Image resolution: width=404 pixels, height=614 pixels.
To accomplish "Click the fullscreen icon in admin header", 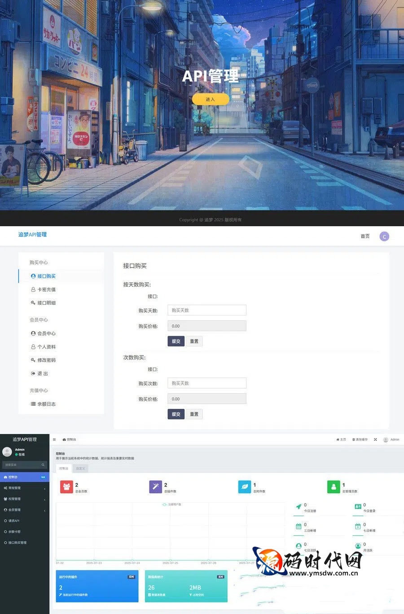I will (375, 439).
